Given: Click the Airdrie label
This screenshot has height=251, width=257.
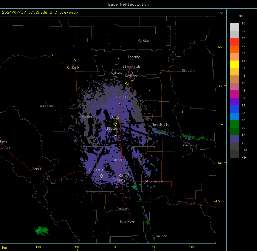Looking at the screenshot, I should [120, 160].
